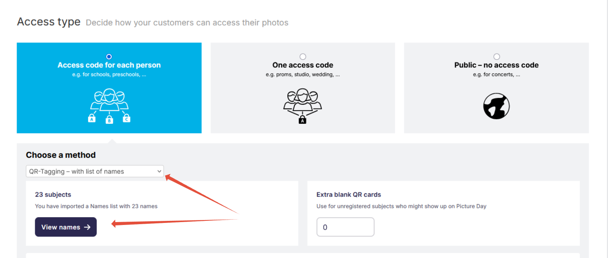Select the Access code for each person radio
This screenshot has width=608, height=258.
[109, 57]
